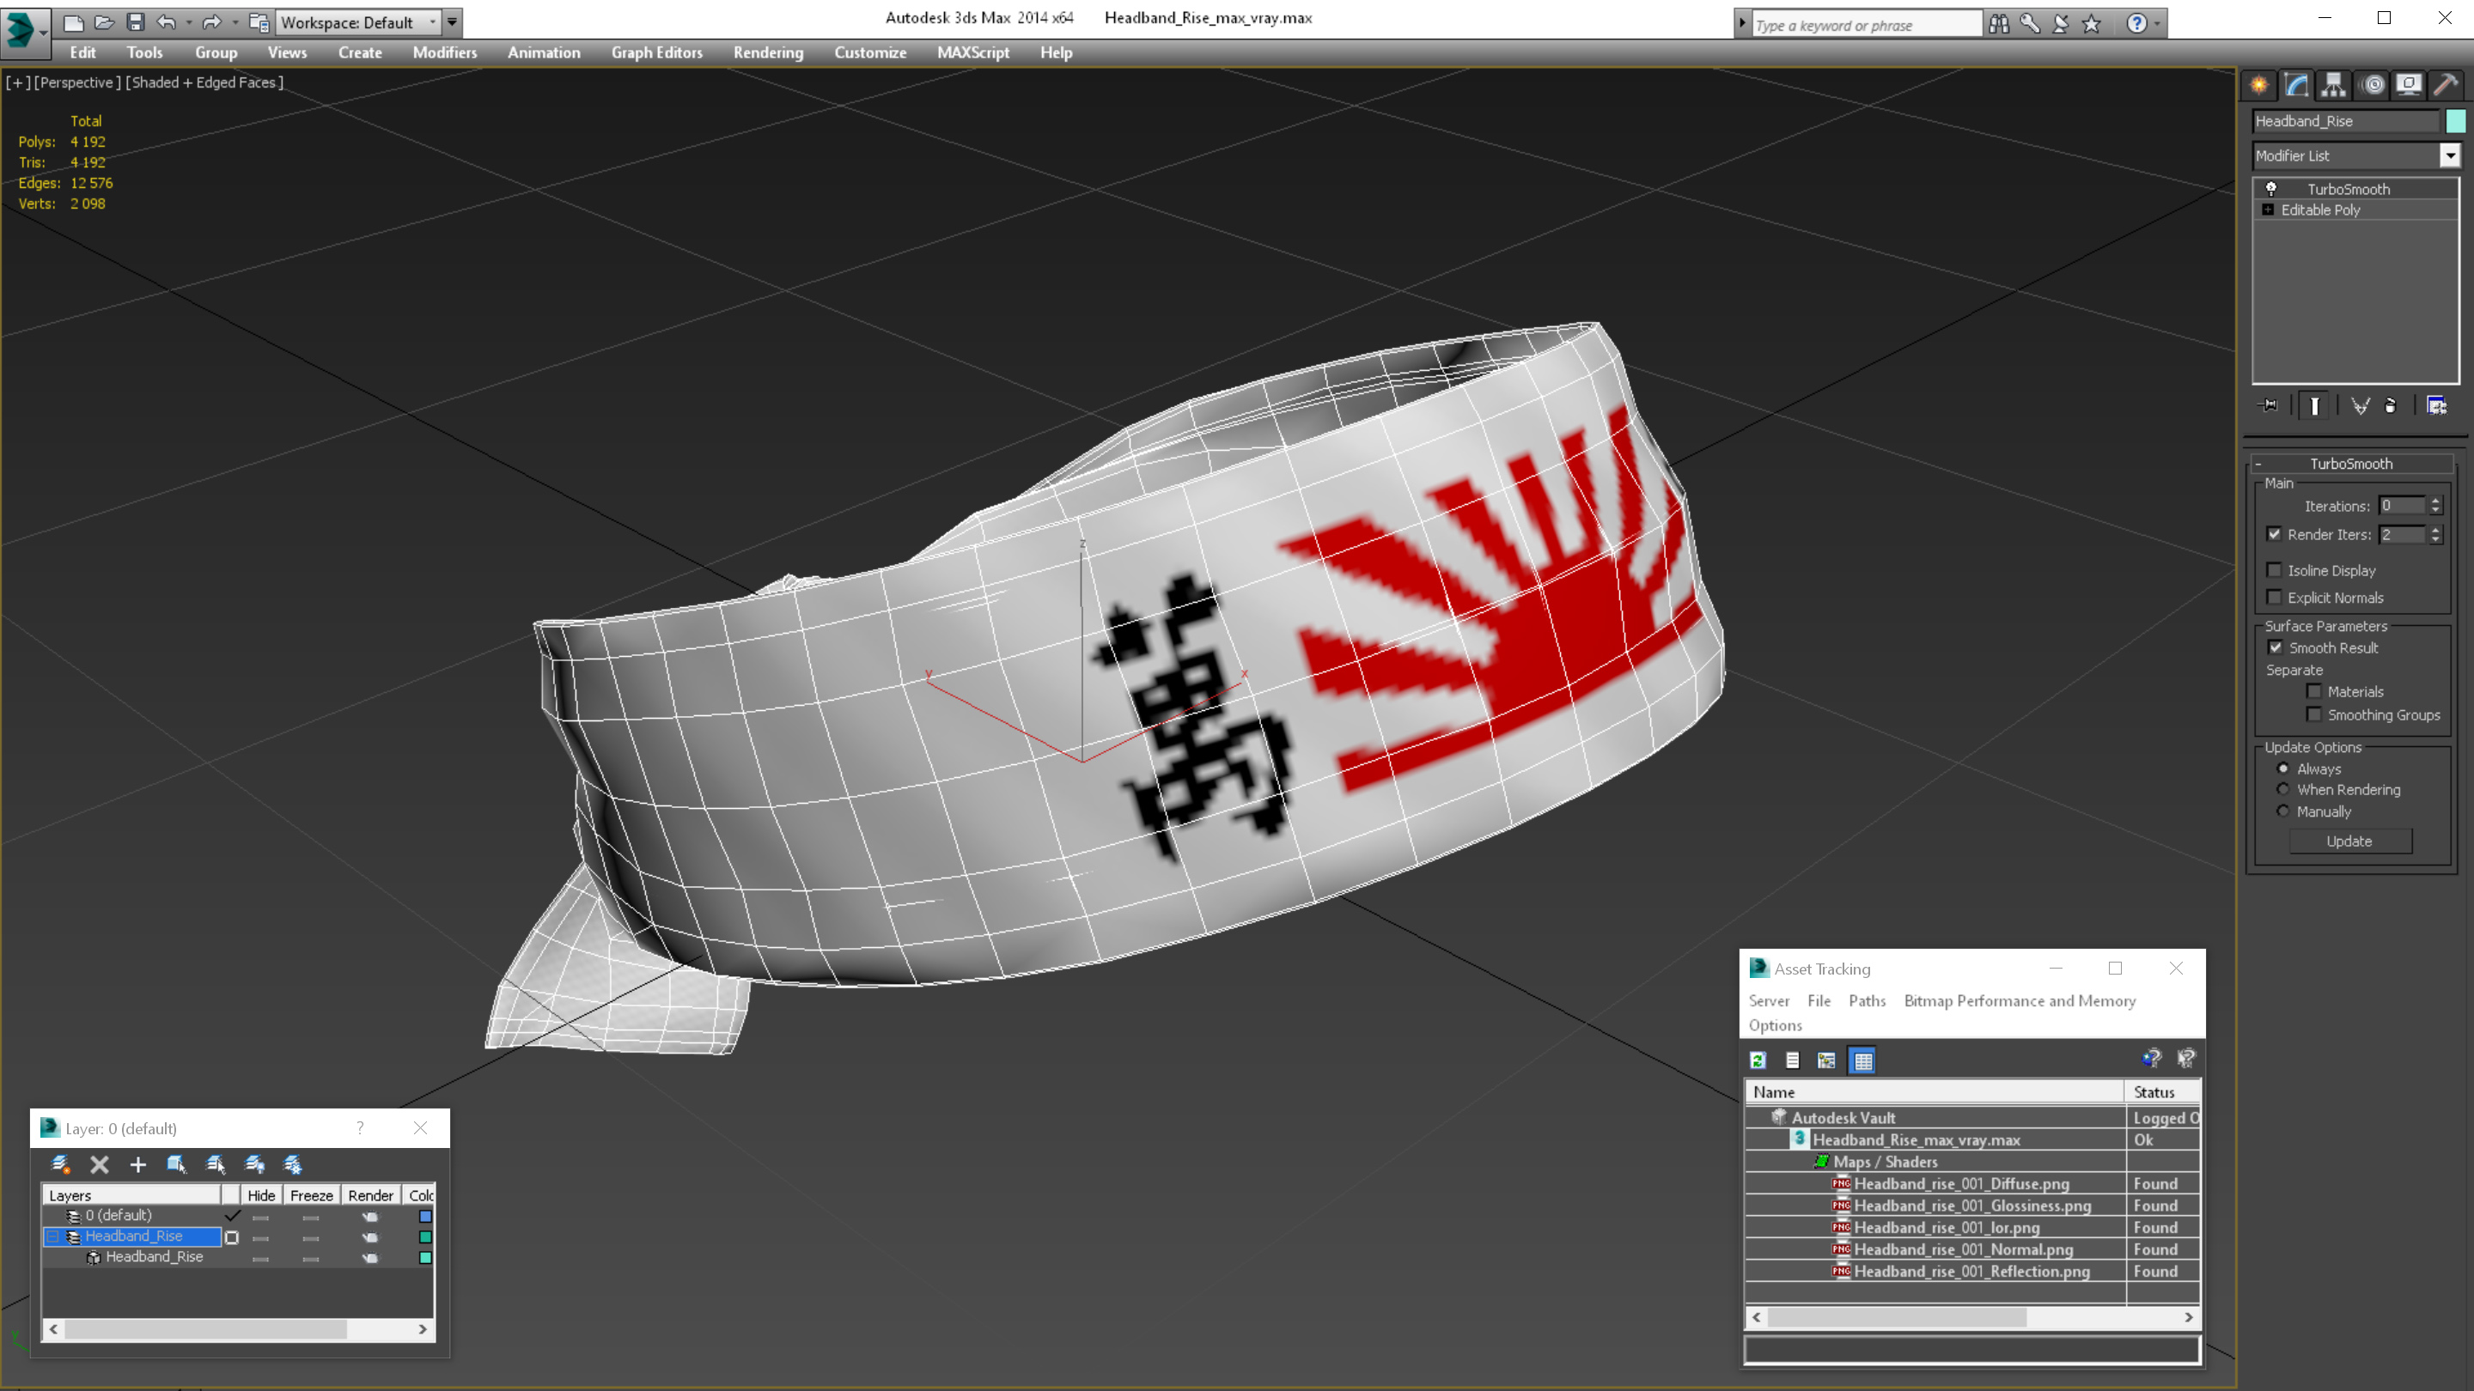The height and width of the screenshot is (1391, 2474).
Task: Switch to the Hierarchy panel icon
Action: pos(2334,84)
